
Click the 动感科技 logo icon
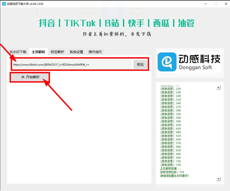[x=167, y=62]
